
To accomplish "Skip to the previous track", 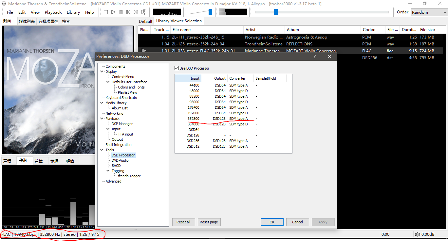I will click(128, 12).
